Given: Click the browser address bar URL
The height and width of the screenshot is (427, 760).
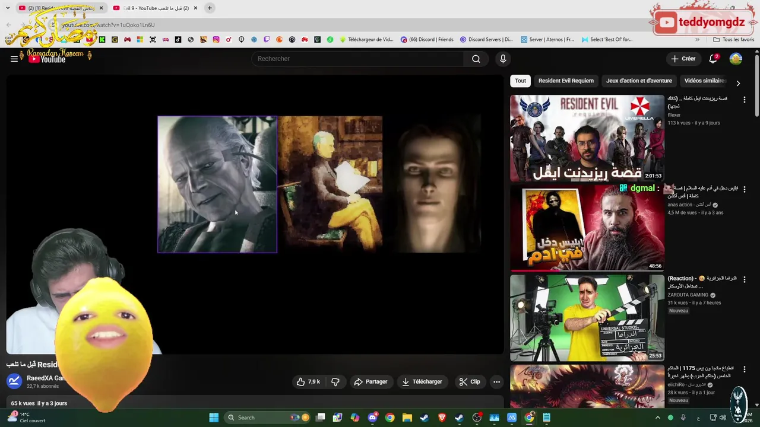Looking at the screenshot, I should pyautogui.click(x=108, y=25).
